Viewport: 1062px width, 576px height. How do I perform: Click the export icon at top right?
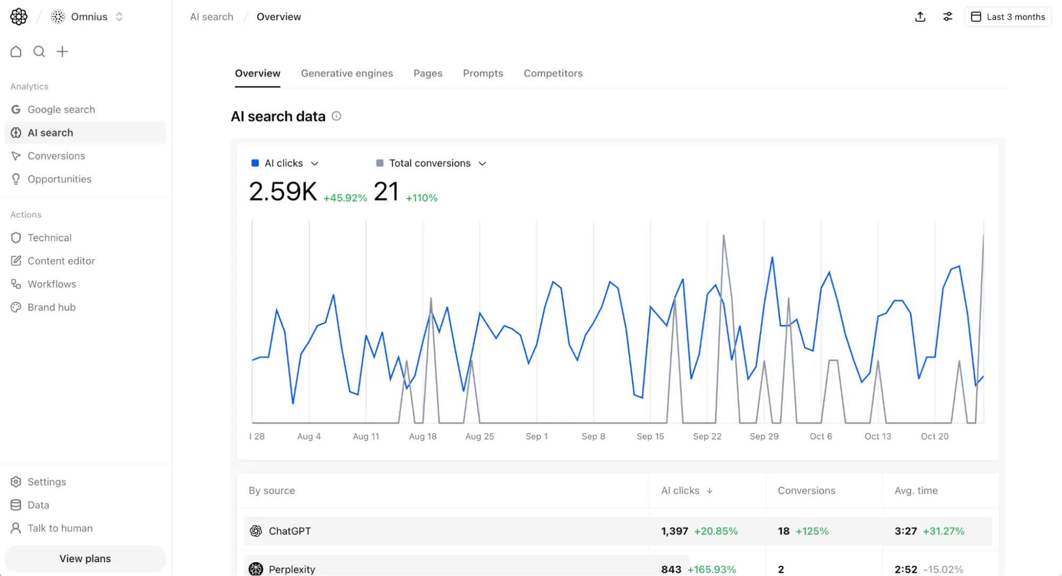tap(920, 16)
